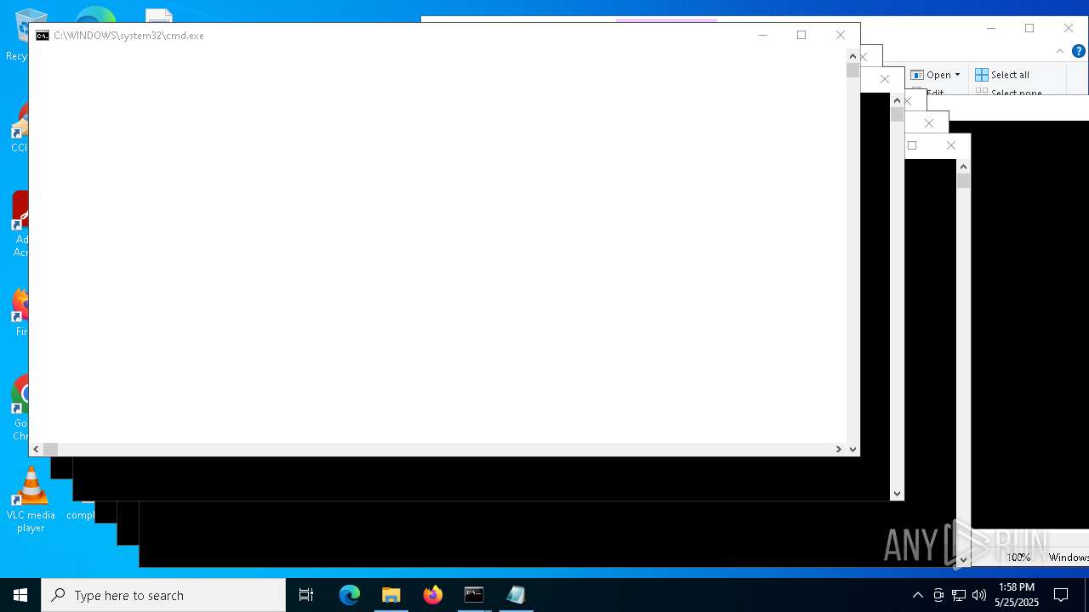Click the up arrow of front cmd vertical scrollbar
This screenshot has width=1089, height=612.
(852, 56)
